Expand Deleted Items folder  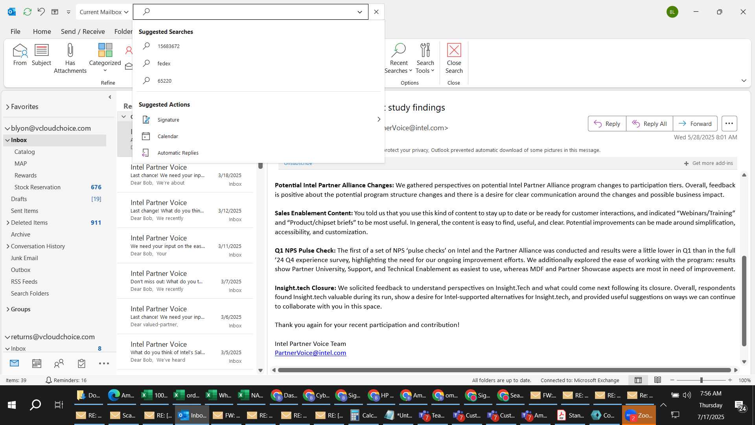(8, 223)
